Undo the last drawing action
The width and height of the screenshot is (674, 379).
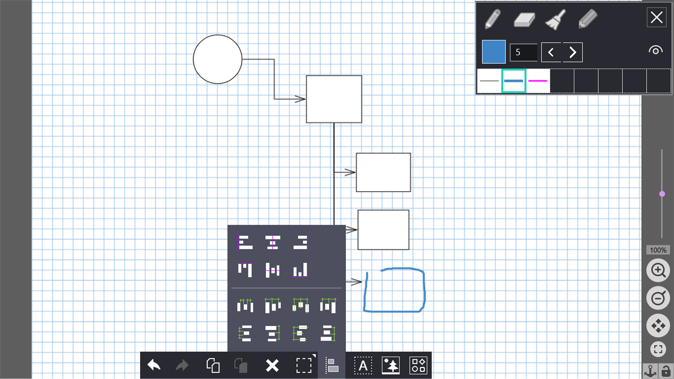pos(153,366)
